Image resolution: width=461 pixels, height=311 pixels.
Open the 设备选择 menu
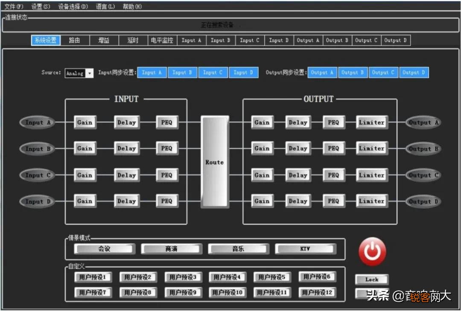(x=73, y=7)
